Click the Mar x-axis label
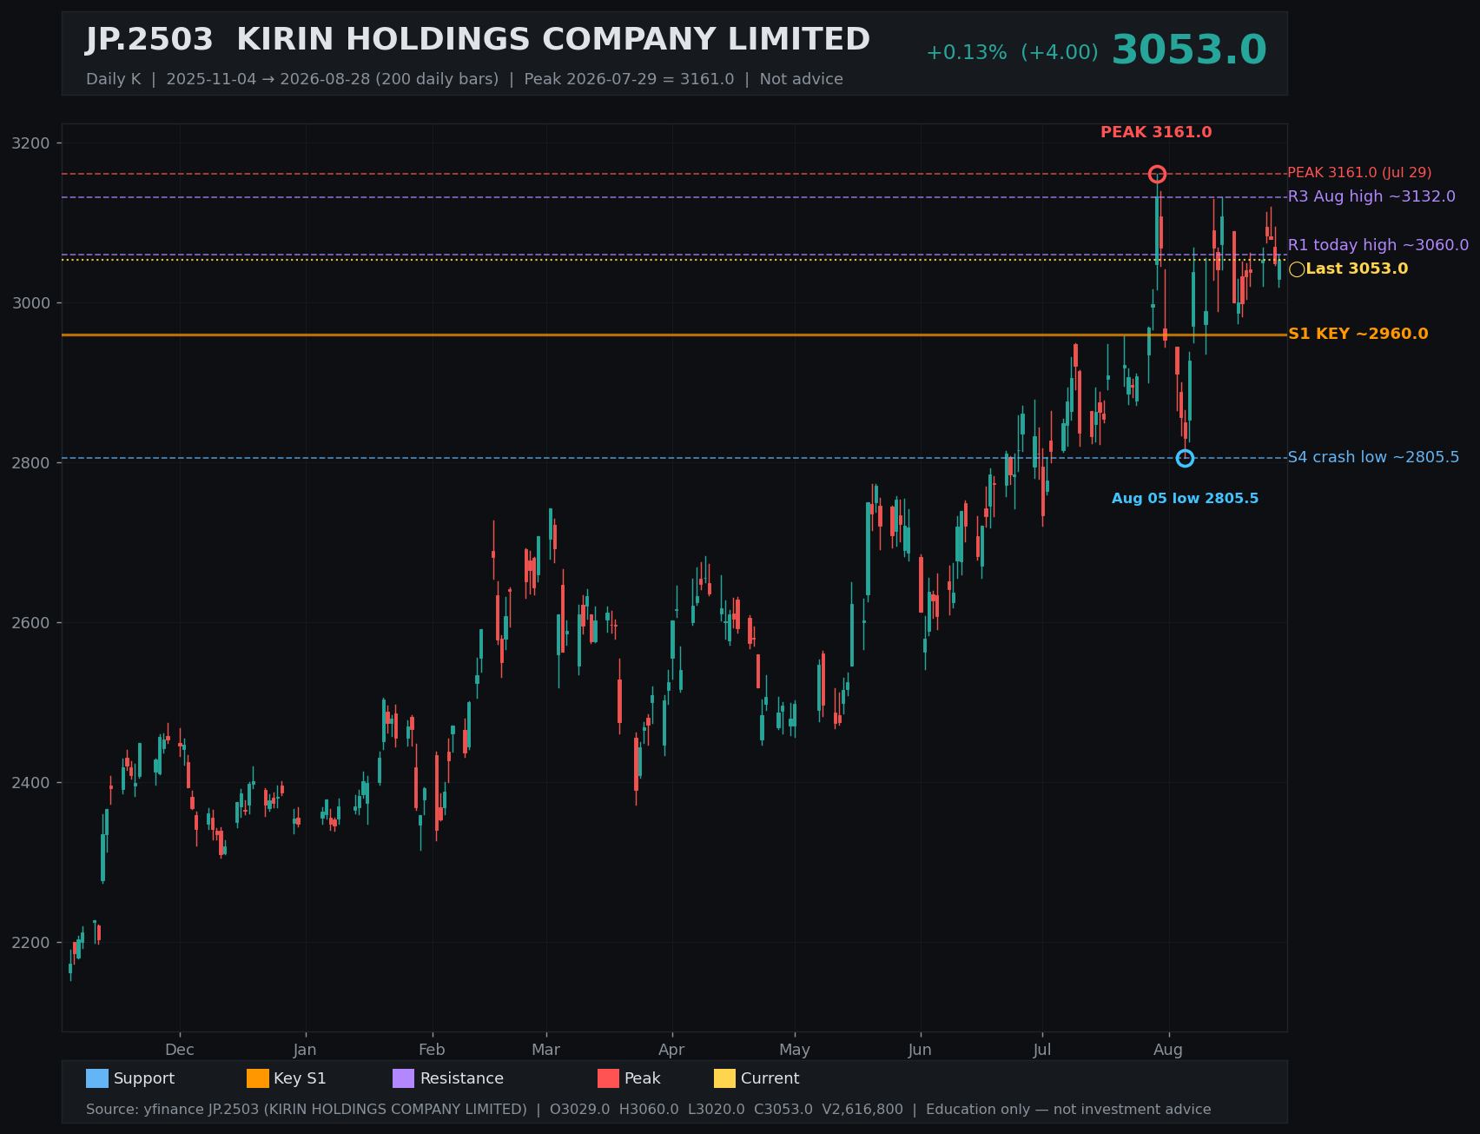The width and height of the screenshot is (1480, 1134). click(x=546, y=1050)
